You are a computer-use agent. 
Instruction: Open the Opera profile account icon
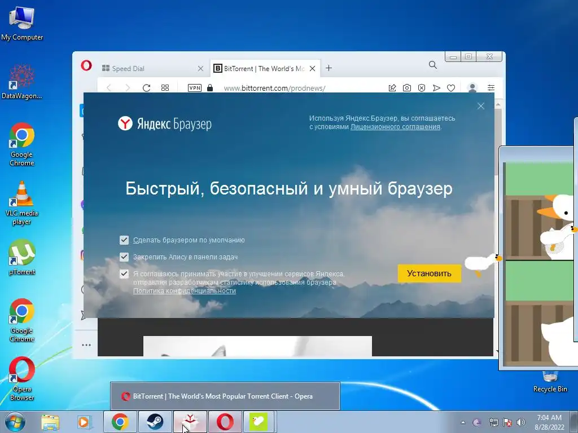pyautogui.click(x=472, y=87)
